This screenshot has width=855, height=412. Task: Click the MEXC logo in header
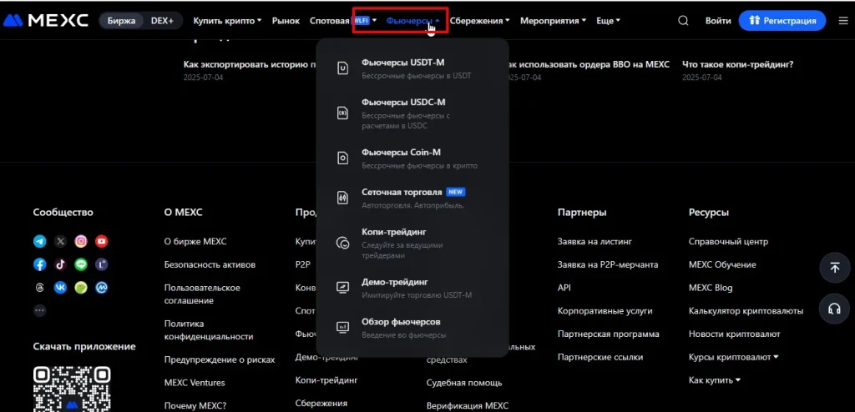tap(46, 21)
